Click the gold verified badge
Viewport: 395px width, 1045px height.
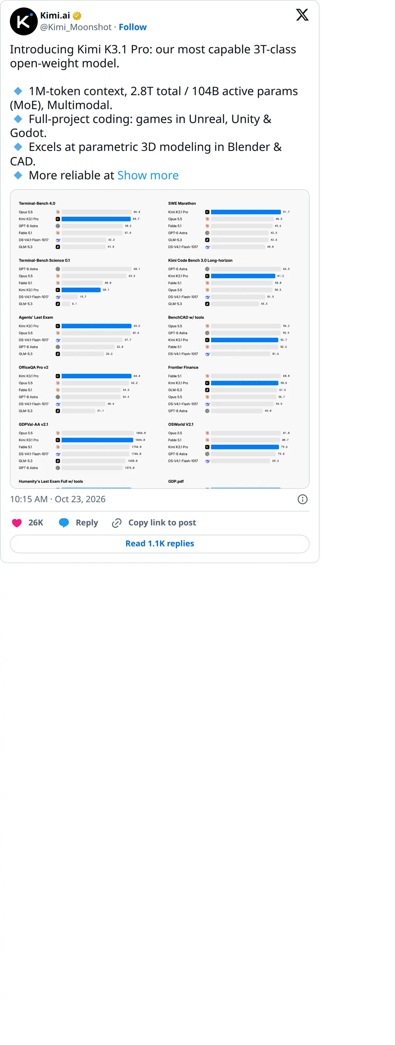(77, 16)
